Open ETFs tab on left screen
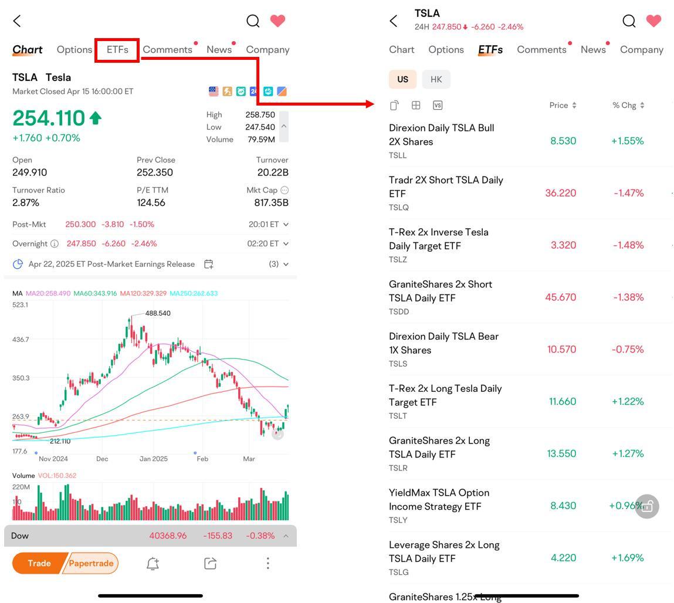Image resolution: width=674 pixels, height=603 pixels. pyautogui.click(x=117, y=49)
